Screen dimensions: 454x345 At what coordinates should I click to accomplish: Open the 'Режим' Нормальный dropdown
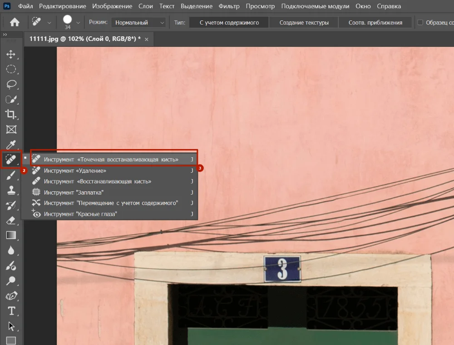[138, 22]
